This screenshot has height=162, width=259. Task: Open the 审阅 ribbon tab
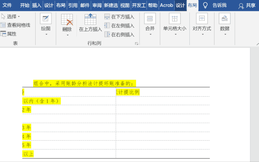(97, 5)
